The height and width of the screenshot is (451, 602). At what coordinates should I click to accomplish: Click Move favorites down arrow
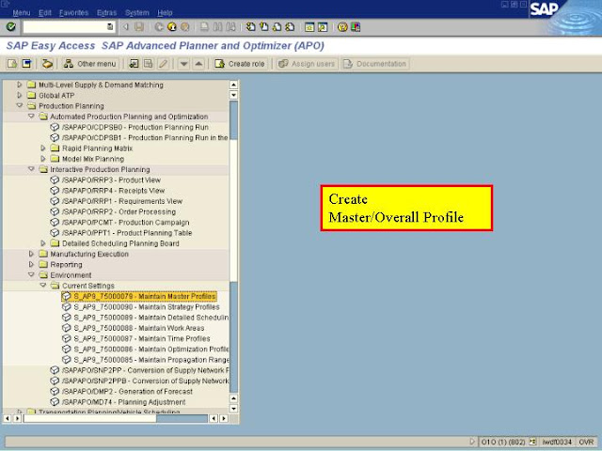click(184, 64)
